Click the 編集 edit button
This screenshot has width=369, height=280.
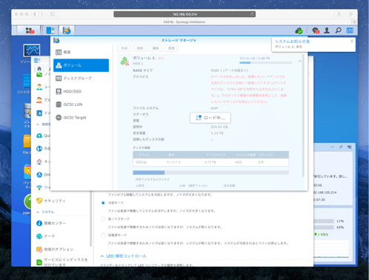[x=156, y=48]
